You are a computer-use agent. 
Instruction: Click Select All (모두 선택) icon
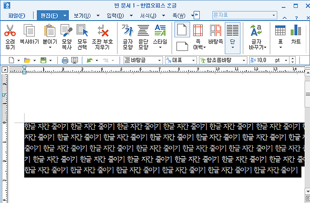[x=82, y=31]
